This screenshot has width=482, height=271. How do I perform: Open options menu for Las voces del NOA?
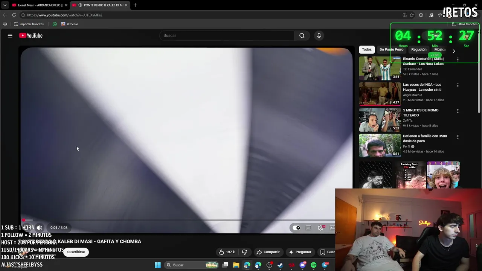458,85
